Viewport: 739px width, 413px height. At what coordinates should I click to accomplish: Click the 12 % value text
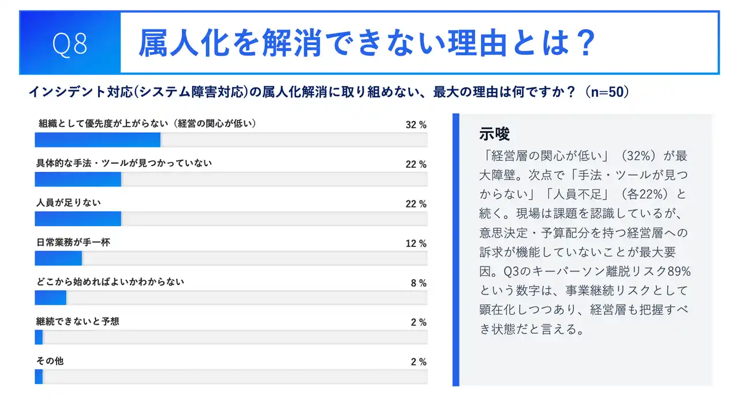coord(416,243)
